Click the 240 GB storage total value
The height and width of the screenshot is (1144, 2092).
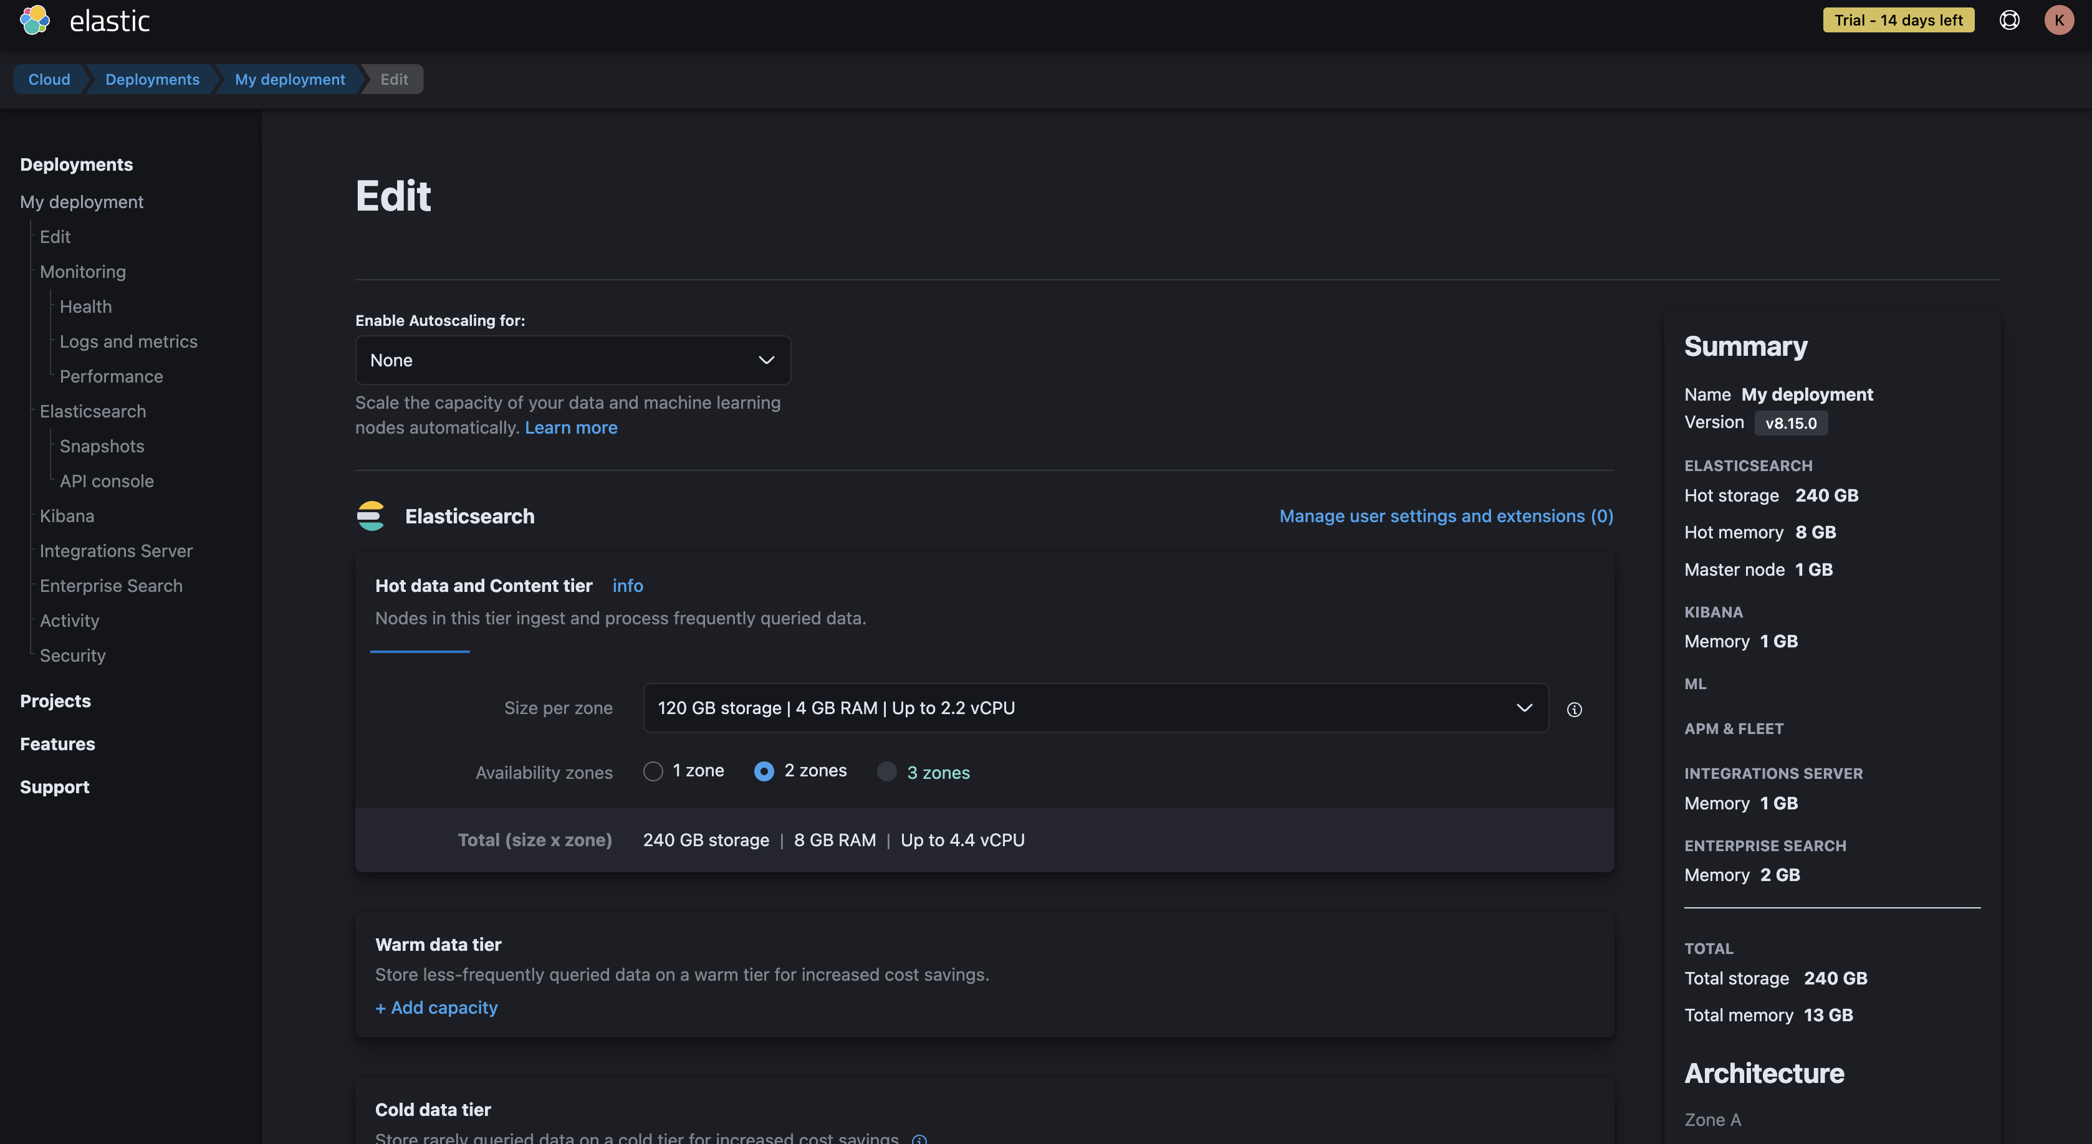706,841
